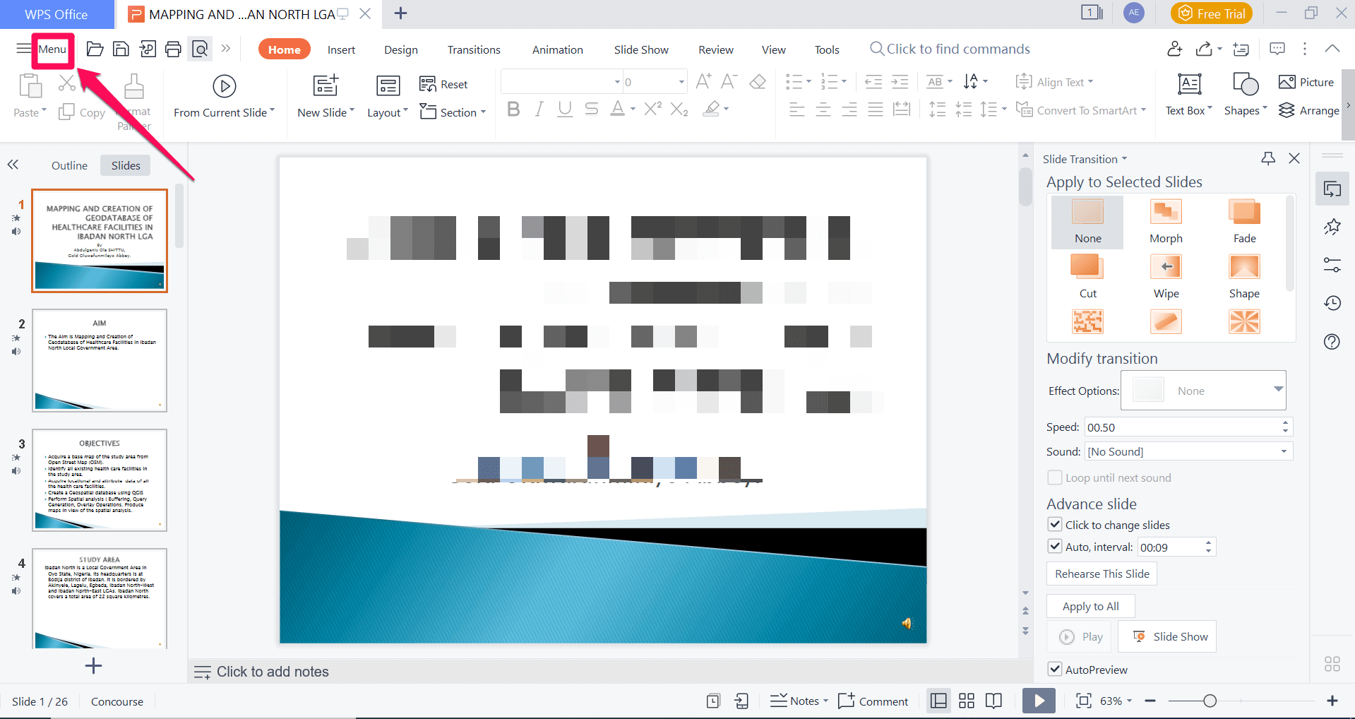Viewport: 1355px width, 719px height.
Task: Click Rehearse This Slide button
Action: (x=1102, y=574)
